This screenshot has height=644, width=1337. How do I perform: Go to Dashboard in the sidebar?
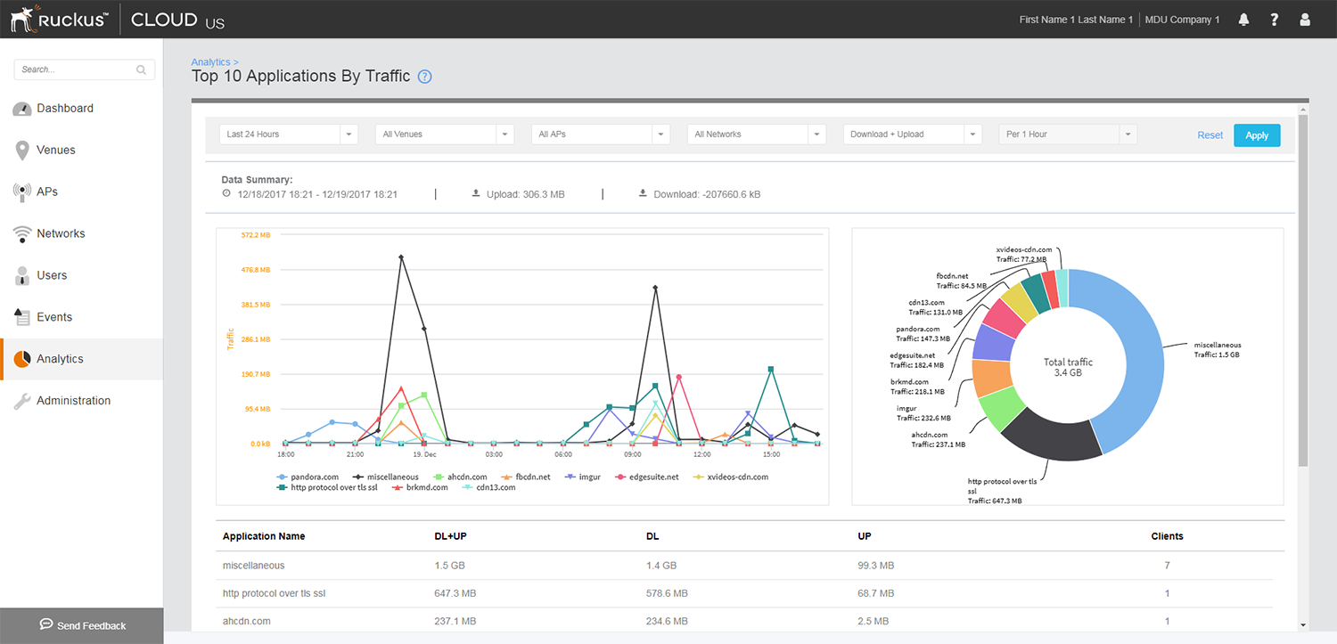coord(64,108)
